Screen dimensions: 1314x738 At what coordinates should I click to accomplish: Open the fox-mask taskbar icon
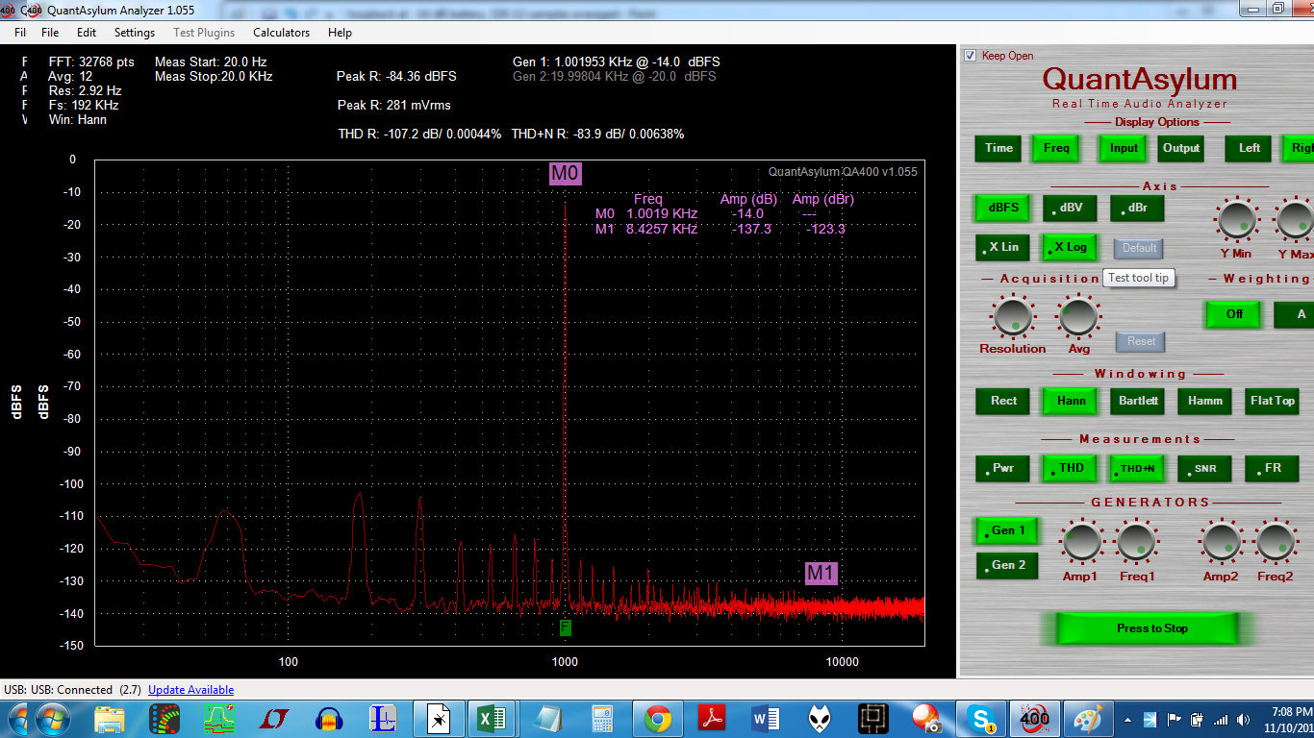(821, 718)
